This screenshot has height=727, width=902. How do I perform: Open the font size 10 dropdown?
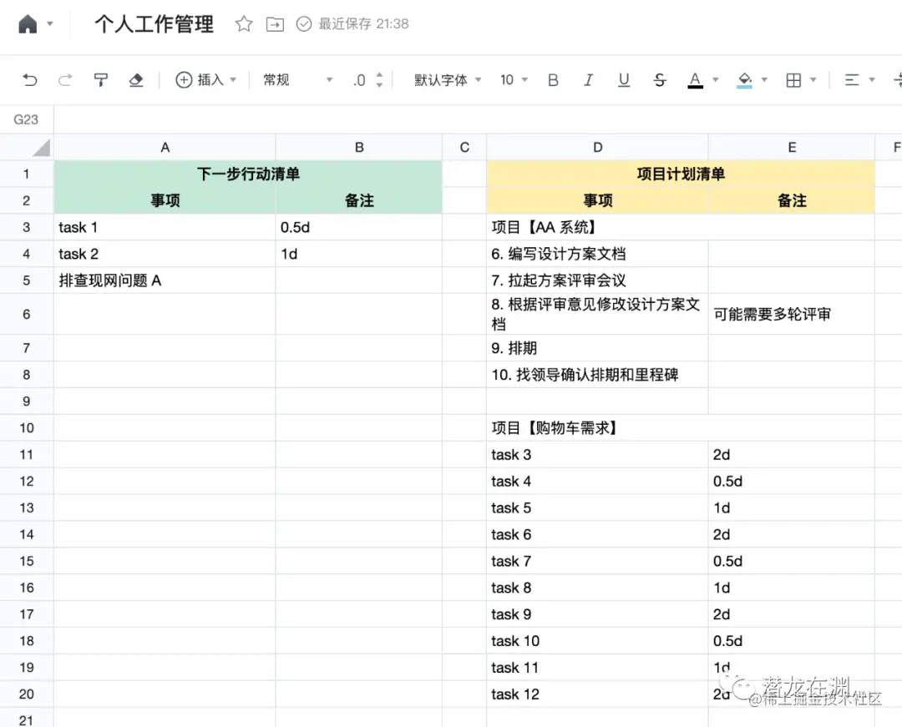coord(514,80)
